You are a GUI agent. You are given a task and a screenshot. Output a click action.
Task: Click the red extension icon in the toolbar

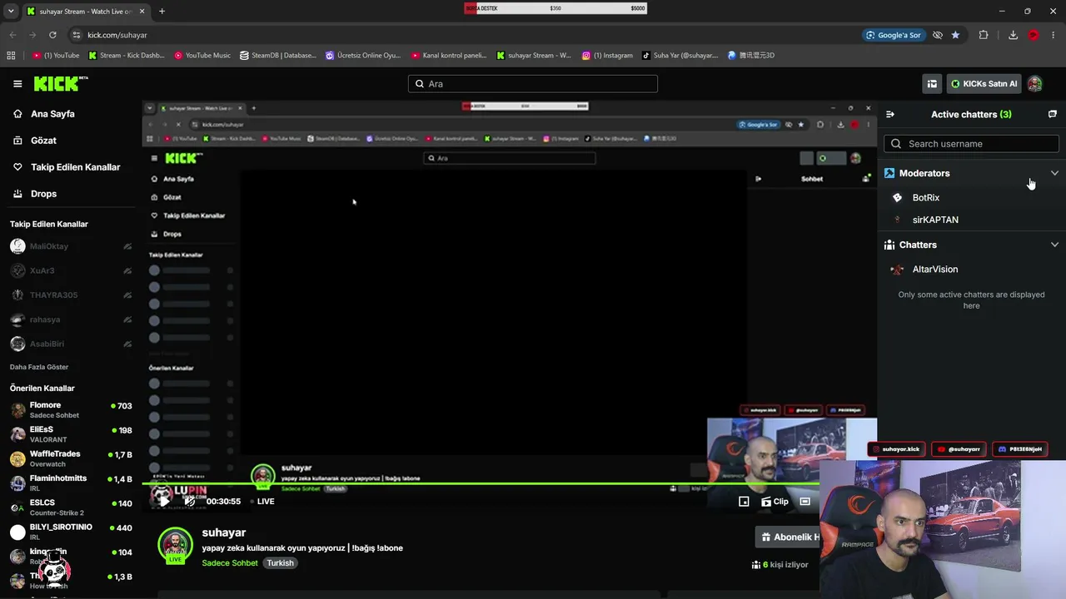click(1034, 35)
